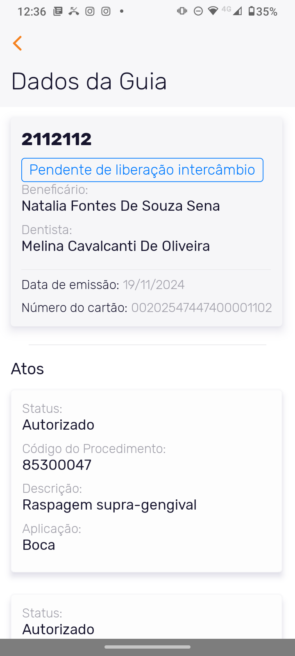Tap the rightmost Instagram notification icon
Screen dimensions: 295x656
click(x=106, y=11)
